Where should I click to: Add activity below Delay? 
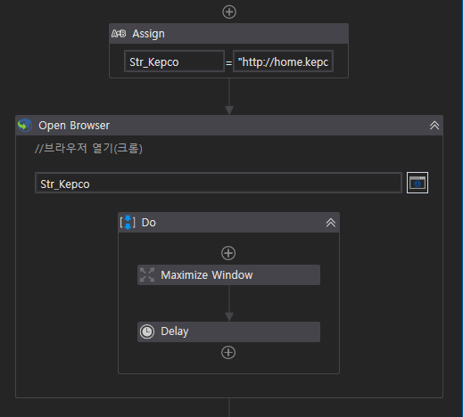click(228, 353)
